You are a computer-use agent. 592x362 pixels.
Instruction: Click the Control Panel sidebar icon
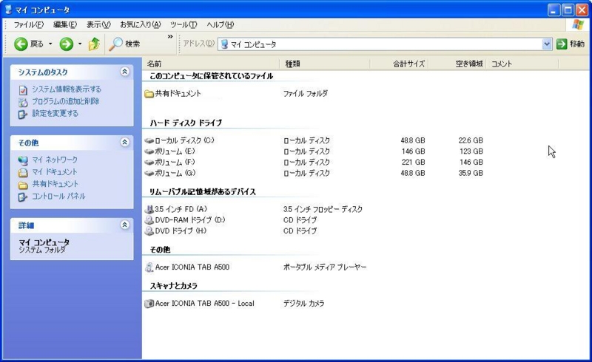[23, 197]
